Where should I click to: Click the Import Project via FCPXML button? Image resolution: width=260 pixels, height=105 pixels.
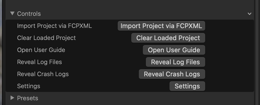click(161, 26)
